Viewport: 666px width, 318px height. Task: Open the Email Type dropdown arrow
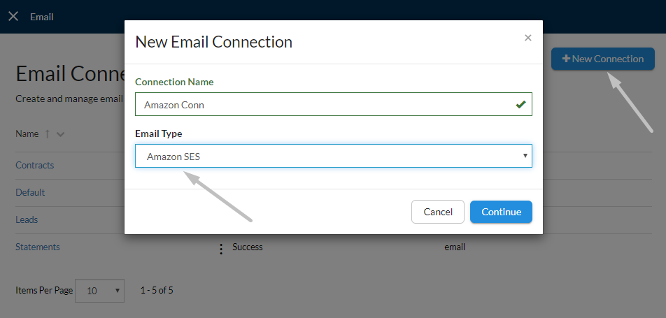pyautogui.click(x=525, y=155)
